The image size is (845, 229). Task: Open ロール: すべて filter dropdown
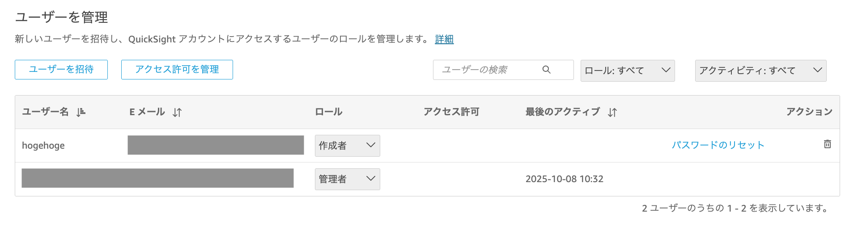[627, 71]
